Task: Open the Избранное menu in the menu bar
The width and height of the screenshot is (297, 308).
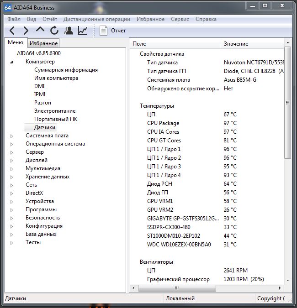Action: point(151,19)
